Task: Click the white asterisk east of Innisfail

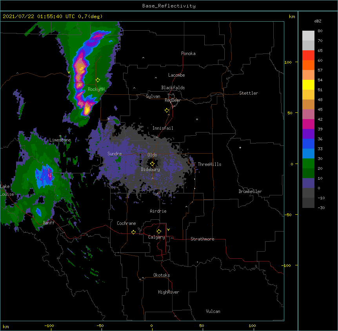Action: point(197,119)
